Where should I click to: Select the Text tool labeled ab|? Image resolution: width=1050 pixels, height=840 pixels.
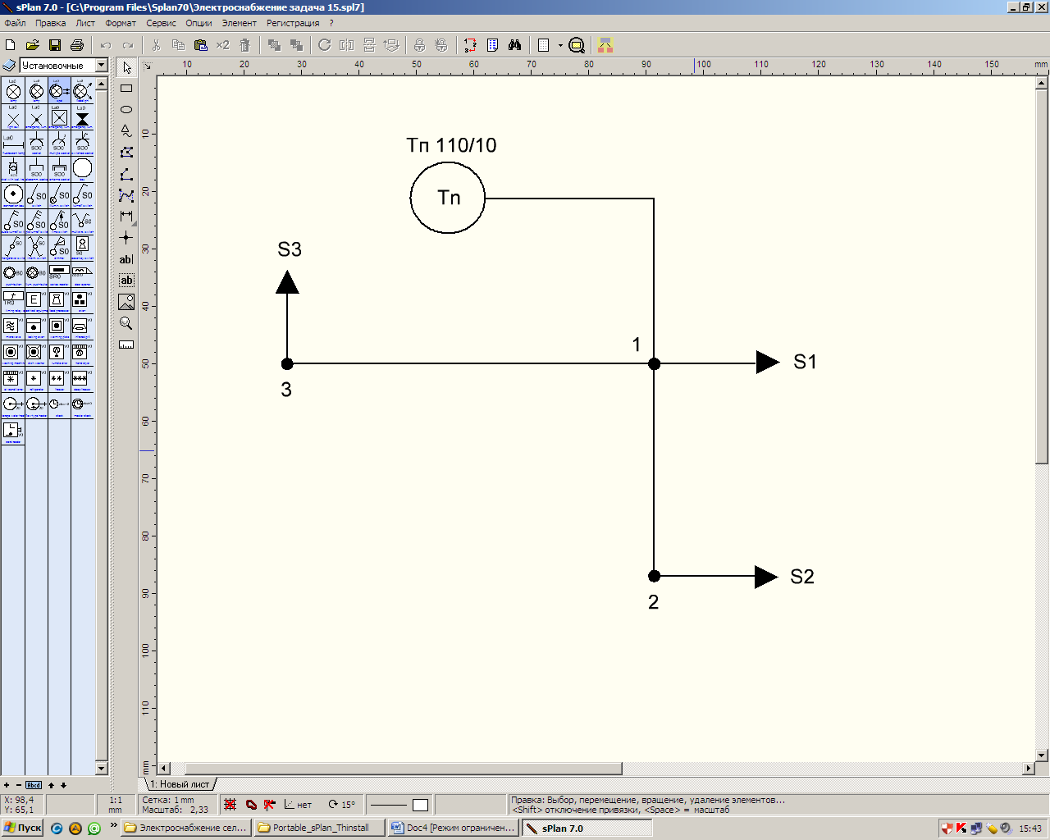[x=126, y=259]
